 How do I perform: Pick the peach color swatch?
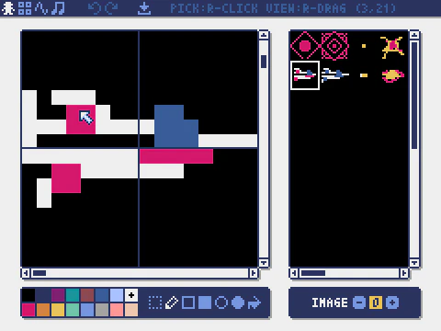pyautogui.click(x=131, y=310)
